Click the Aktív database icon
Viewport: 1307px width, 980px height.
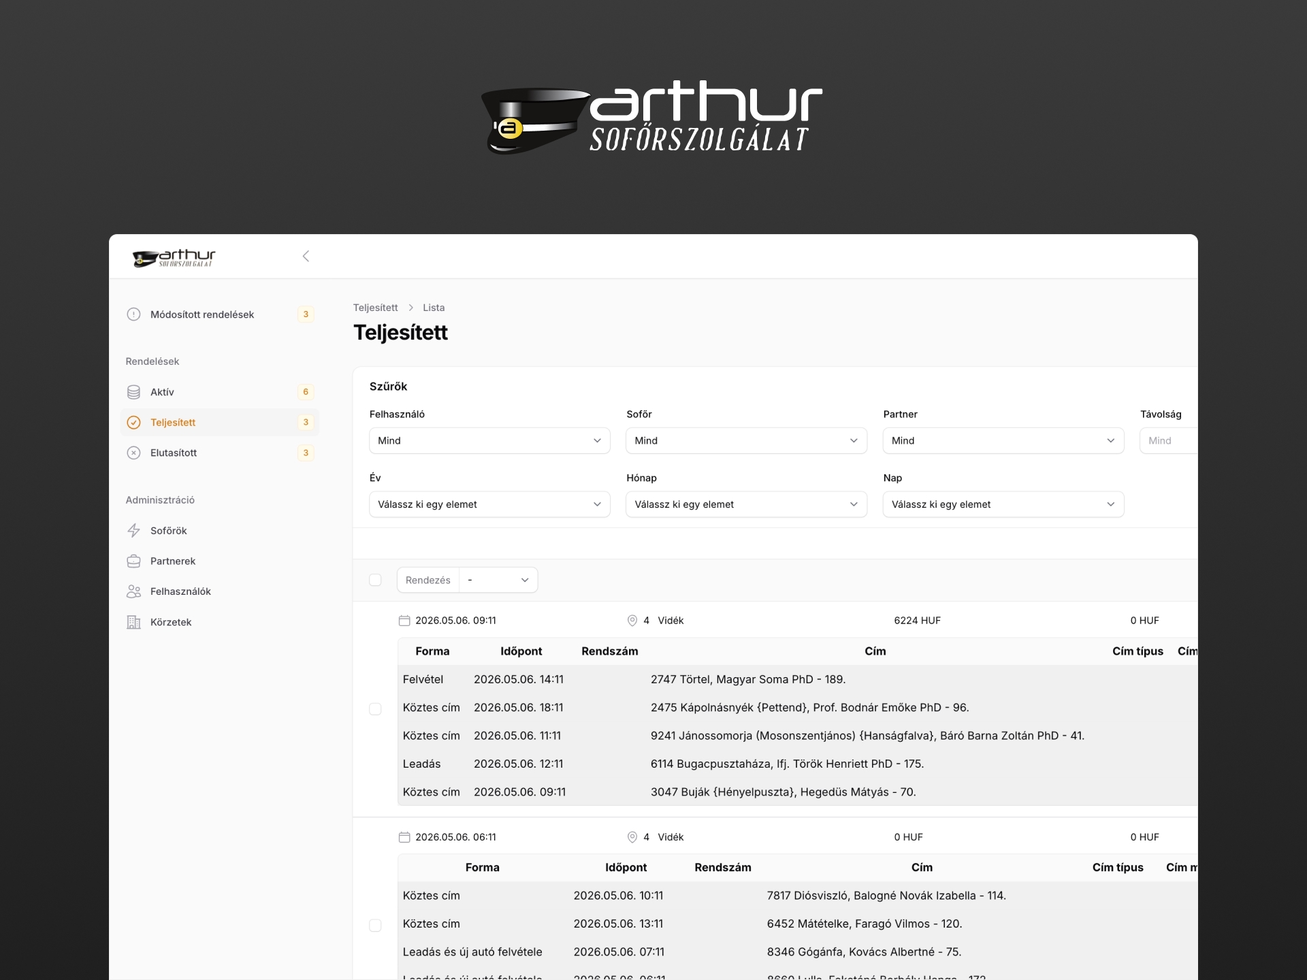(133, 392)
